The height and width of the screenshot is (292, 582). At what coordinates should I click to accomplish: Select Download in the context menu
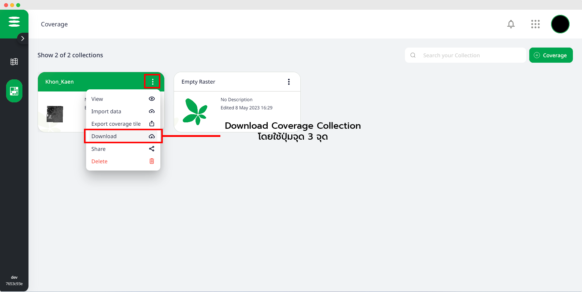(123, 136)
